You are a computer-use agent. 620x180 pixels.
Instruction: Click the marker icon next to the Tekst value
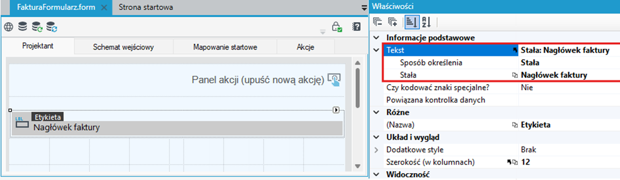[x=515, y=50]
